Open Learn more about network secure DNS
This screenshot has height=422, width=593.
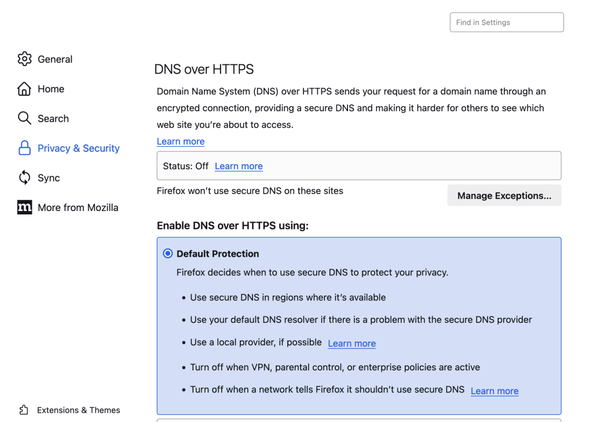click(x=495, y=391)
